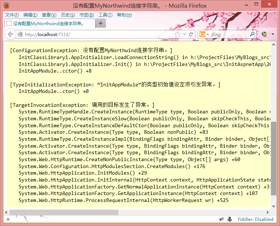Open the 文件(F) menu
This screenshot has width=280, height=226.
pos(12,15)
